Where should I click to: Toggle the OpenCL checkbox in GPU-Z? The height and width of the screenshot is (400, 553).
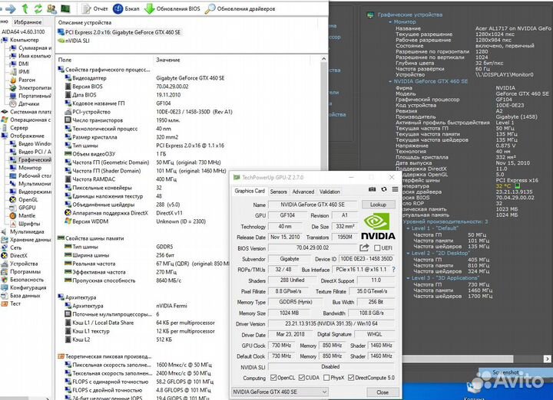273,378
